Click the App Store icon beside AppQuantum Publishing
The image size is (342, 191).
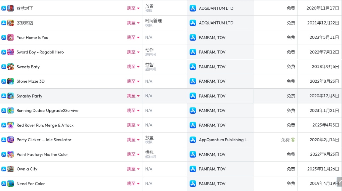click(x=193, y=140)
